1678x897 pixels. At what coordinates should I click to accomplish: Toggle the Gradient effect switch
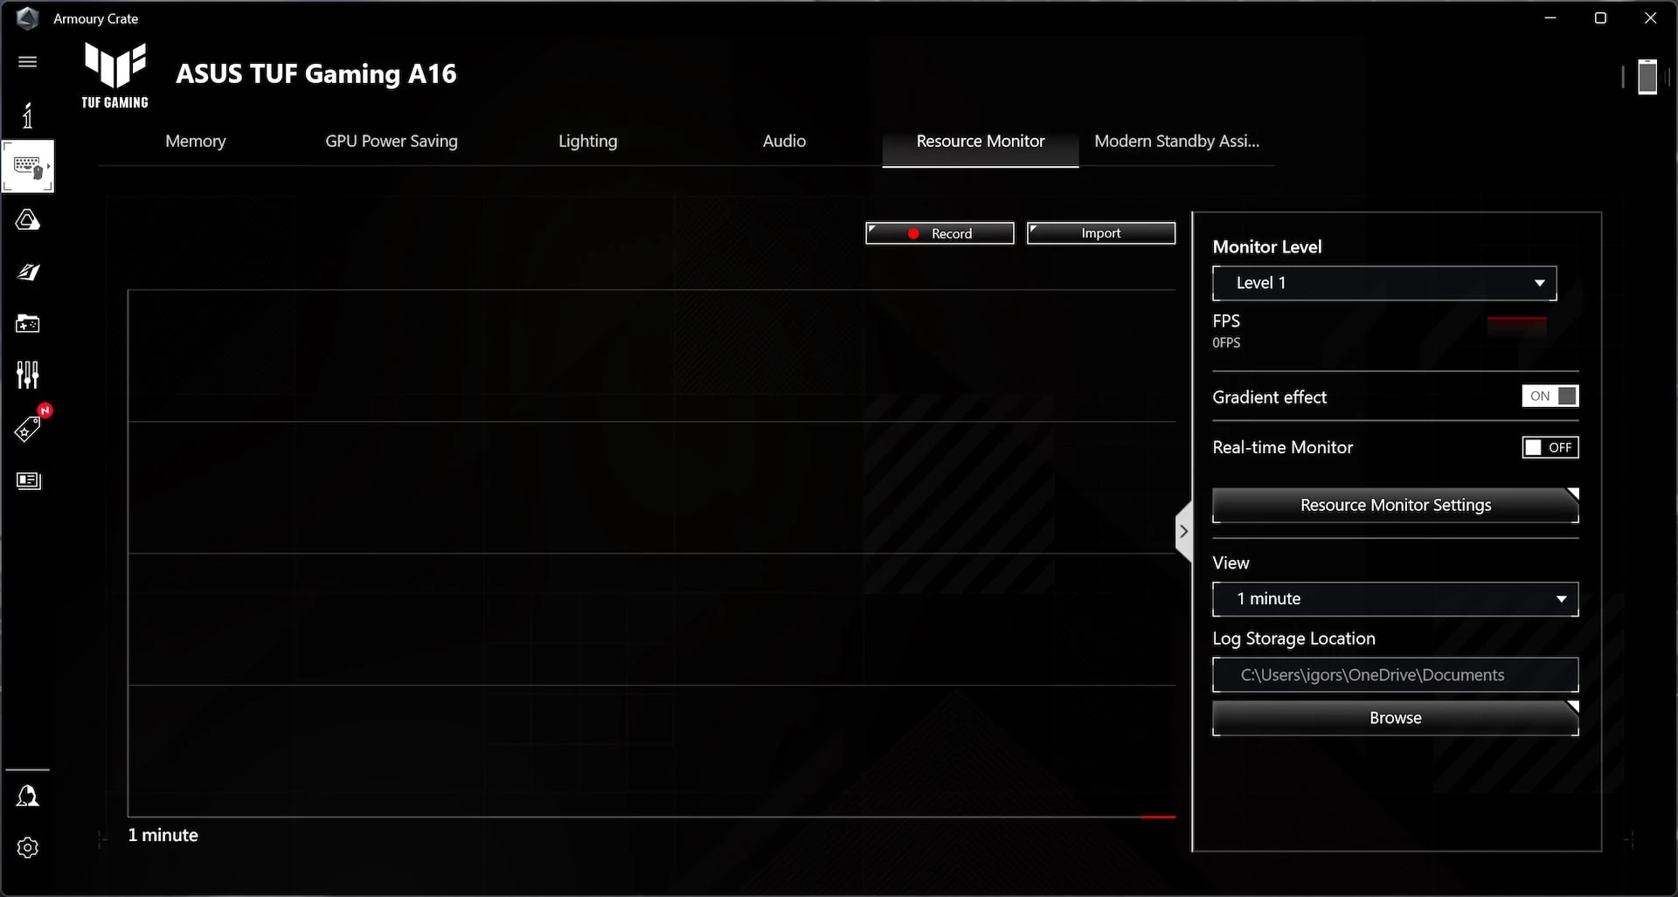point(1550,397)
